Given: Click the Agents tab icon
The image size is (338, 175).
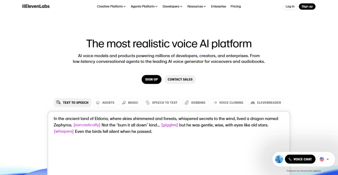Looking at the screenshot, I should (98, 103).
